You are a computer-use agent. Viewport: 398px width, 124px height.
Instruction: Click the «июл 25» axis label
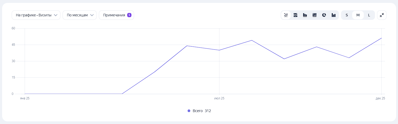click(219, 98)
